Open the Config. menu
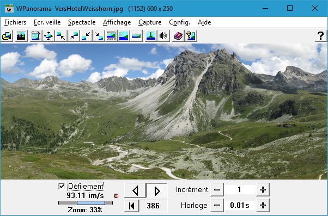Screen dimensions: 328x216 179,22
